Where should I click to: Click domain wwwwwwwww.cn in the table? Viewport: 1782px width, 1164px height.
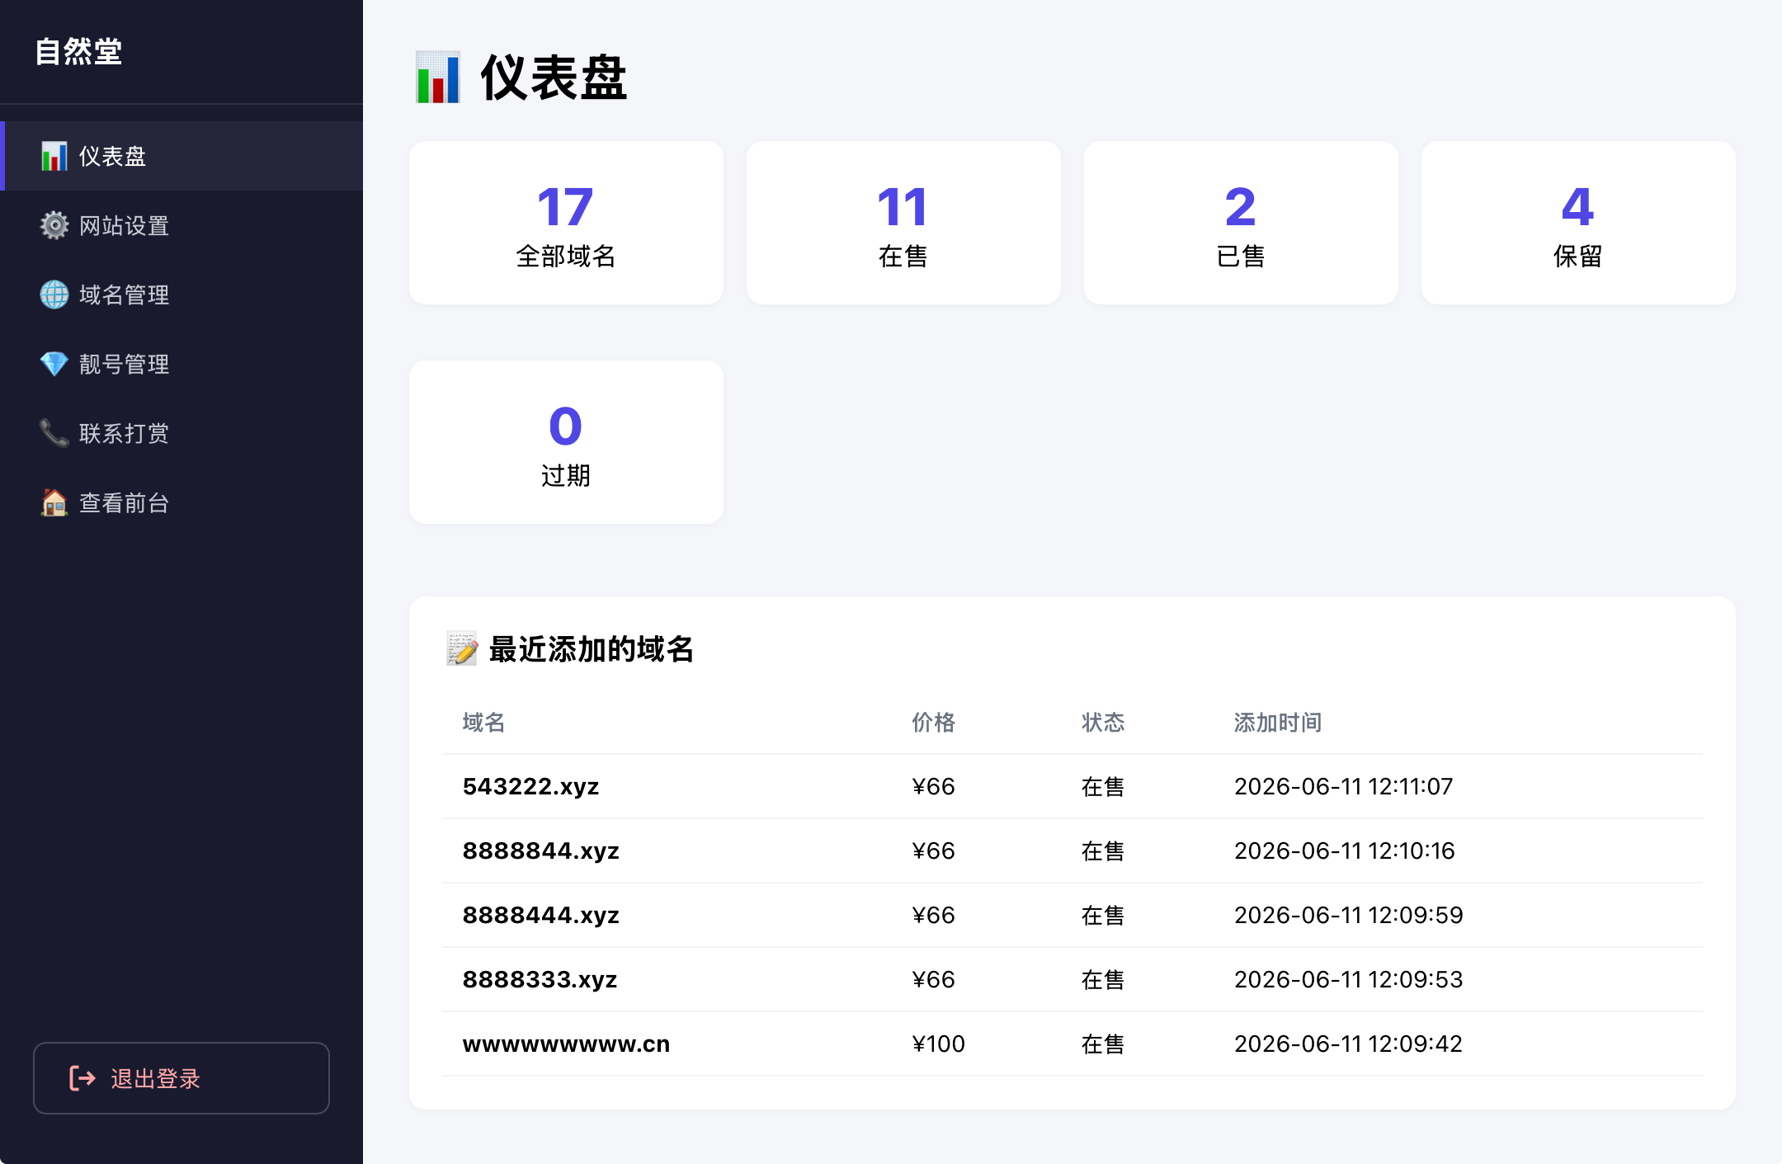point(566,1044)
